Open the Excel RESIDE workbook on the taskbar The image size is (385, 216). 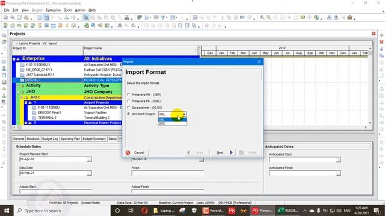(288, 211)
